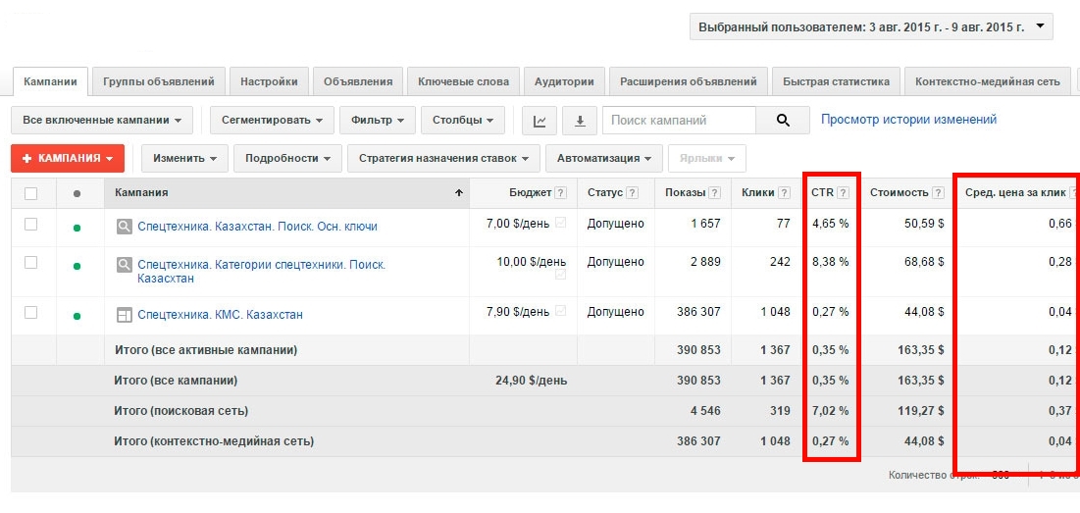Click the Показы column help icon

tap(714, 193)
